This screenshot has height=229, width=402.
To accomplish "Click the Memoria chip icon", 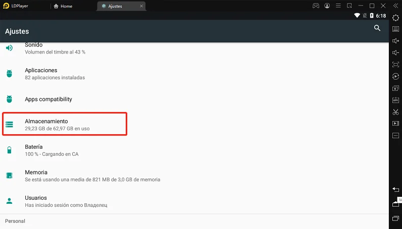I will tap(9, 176).
